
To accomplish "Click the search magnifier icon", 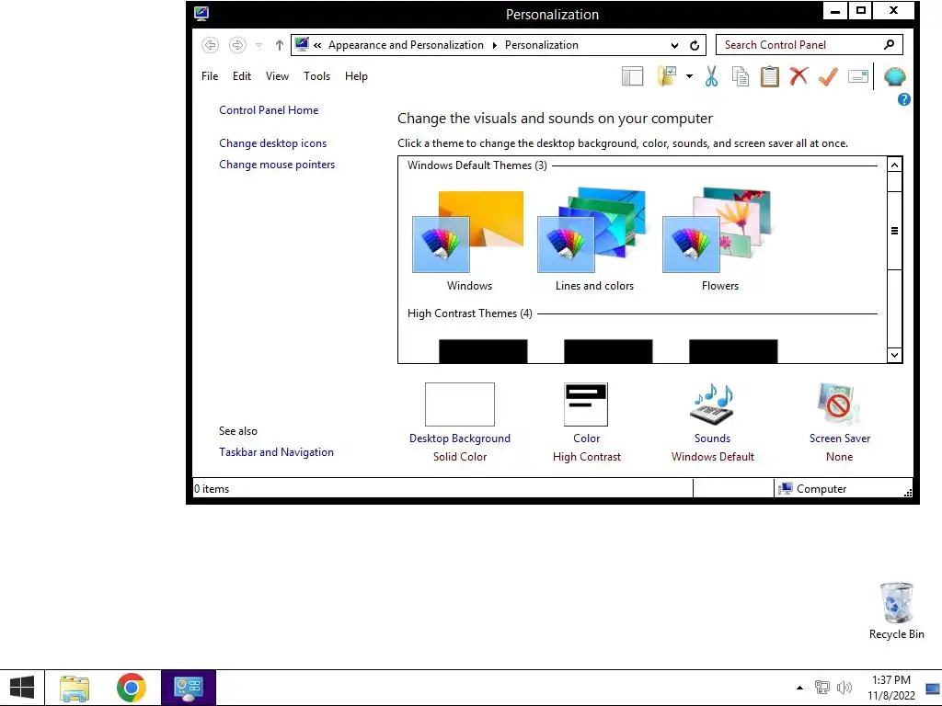I will [x=890, y=44].
